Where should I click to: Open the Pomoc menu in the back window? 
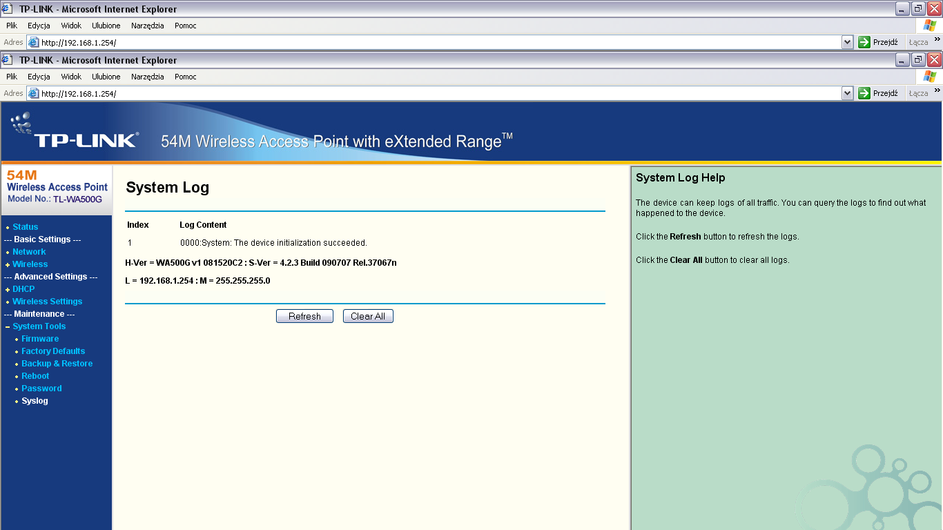click(186, 26)
